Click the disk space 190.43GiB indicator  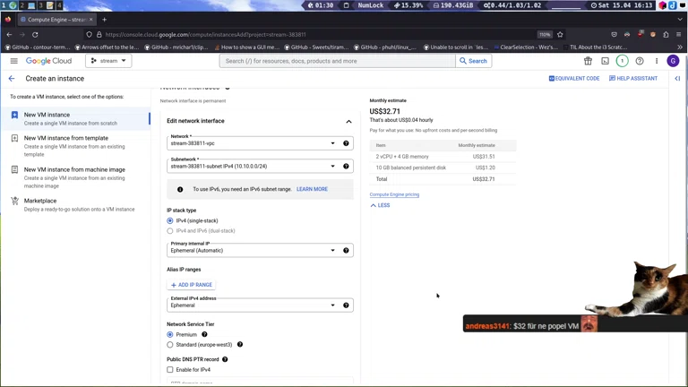pyautogui.click(x=452, y=5)
